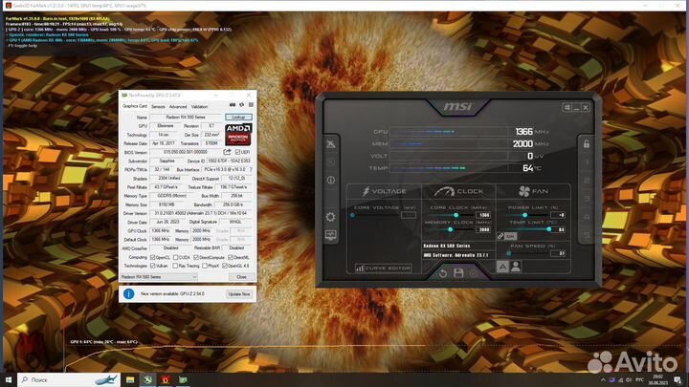The width and height of the screenshot is (689, 387).
Task: Click Windows logo button in Afterburner titlebar
Action: pos(567,107)
